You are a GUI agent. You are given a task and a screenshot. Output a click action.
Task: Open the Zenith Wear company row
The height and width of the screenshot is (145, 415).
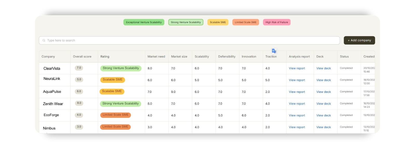pyautogui.click(x=53, y=104)
